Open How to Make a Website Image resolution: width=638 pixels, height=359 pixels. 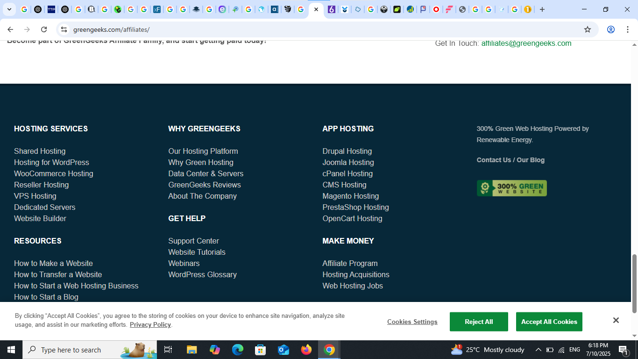click(x=53, y=263)
